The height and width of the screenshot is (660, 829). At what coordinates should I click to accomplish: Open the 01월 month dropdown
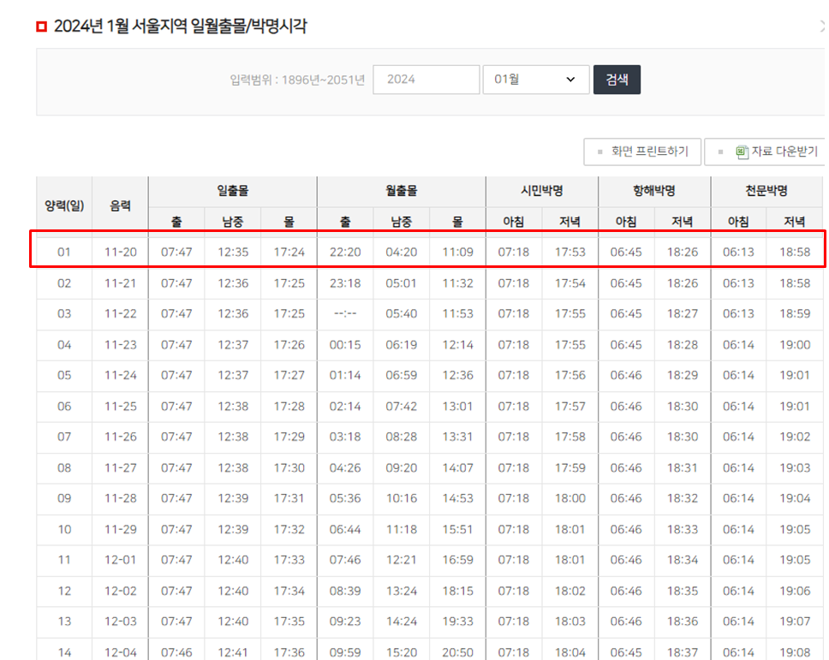click(536, 80)
